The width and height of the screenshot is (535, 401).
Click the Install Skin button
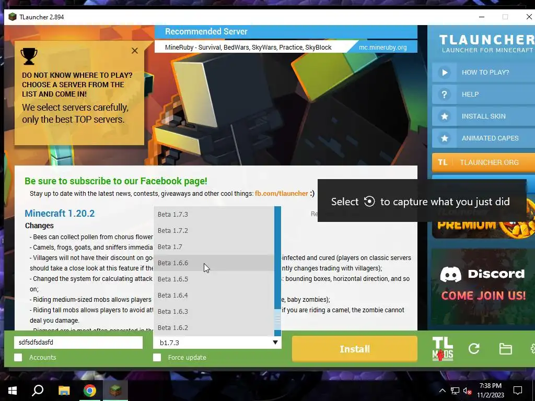point(483,116)
